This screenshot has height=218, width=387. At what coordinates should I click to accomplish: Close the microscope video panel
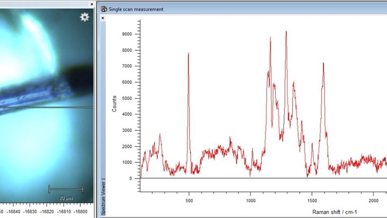92,4
